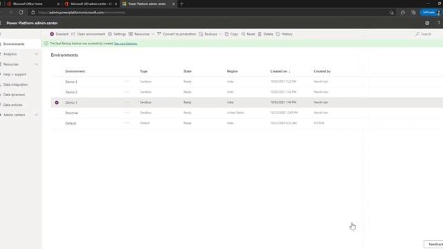Open Resources in the sidebar
The height and width of the screenshot is (249, 443).
pyautogui.click(x=11, y=64)
